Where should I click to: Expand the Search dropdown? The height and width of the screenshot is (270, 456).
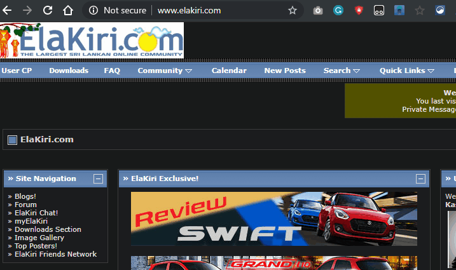(x=342, y=71)
